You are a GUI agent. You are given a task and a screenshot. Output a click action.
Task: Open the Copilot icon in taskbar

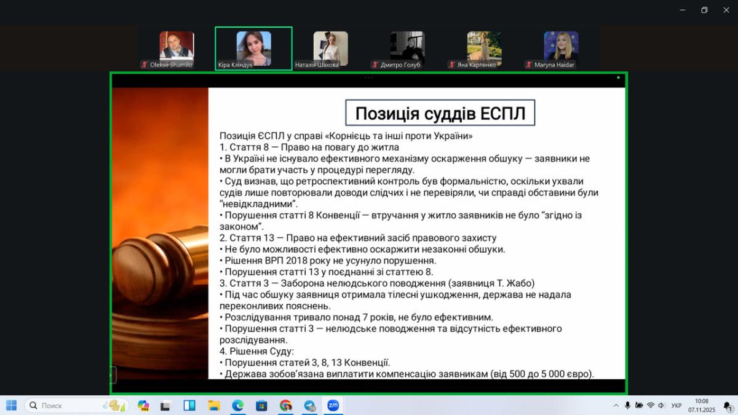143,405
